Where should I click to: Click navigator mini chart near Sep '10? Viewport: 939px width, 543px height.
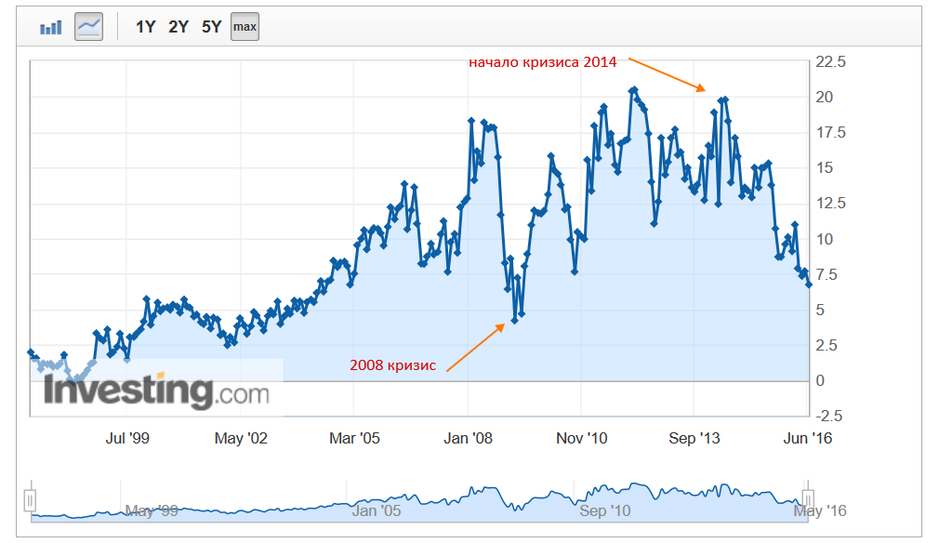pyautogui.click(x=605, y=510)
